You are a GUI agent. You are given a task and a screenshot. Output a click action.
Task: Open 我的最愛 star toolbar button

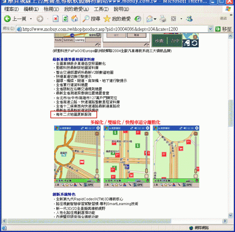pos(117,19)
